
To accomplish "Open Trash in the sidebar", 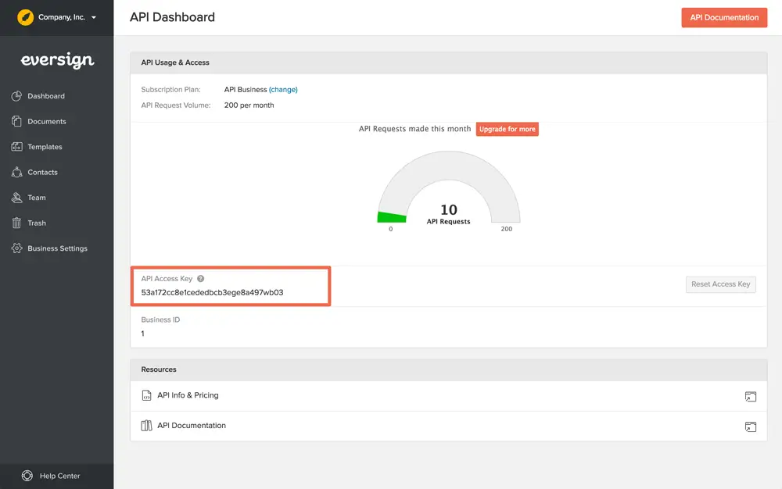I will click(37, 223).
